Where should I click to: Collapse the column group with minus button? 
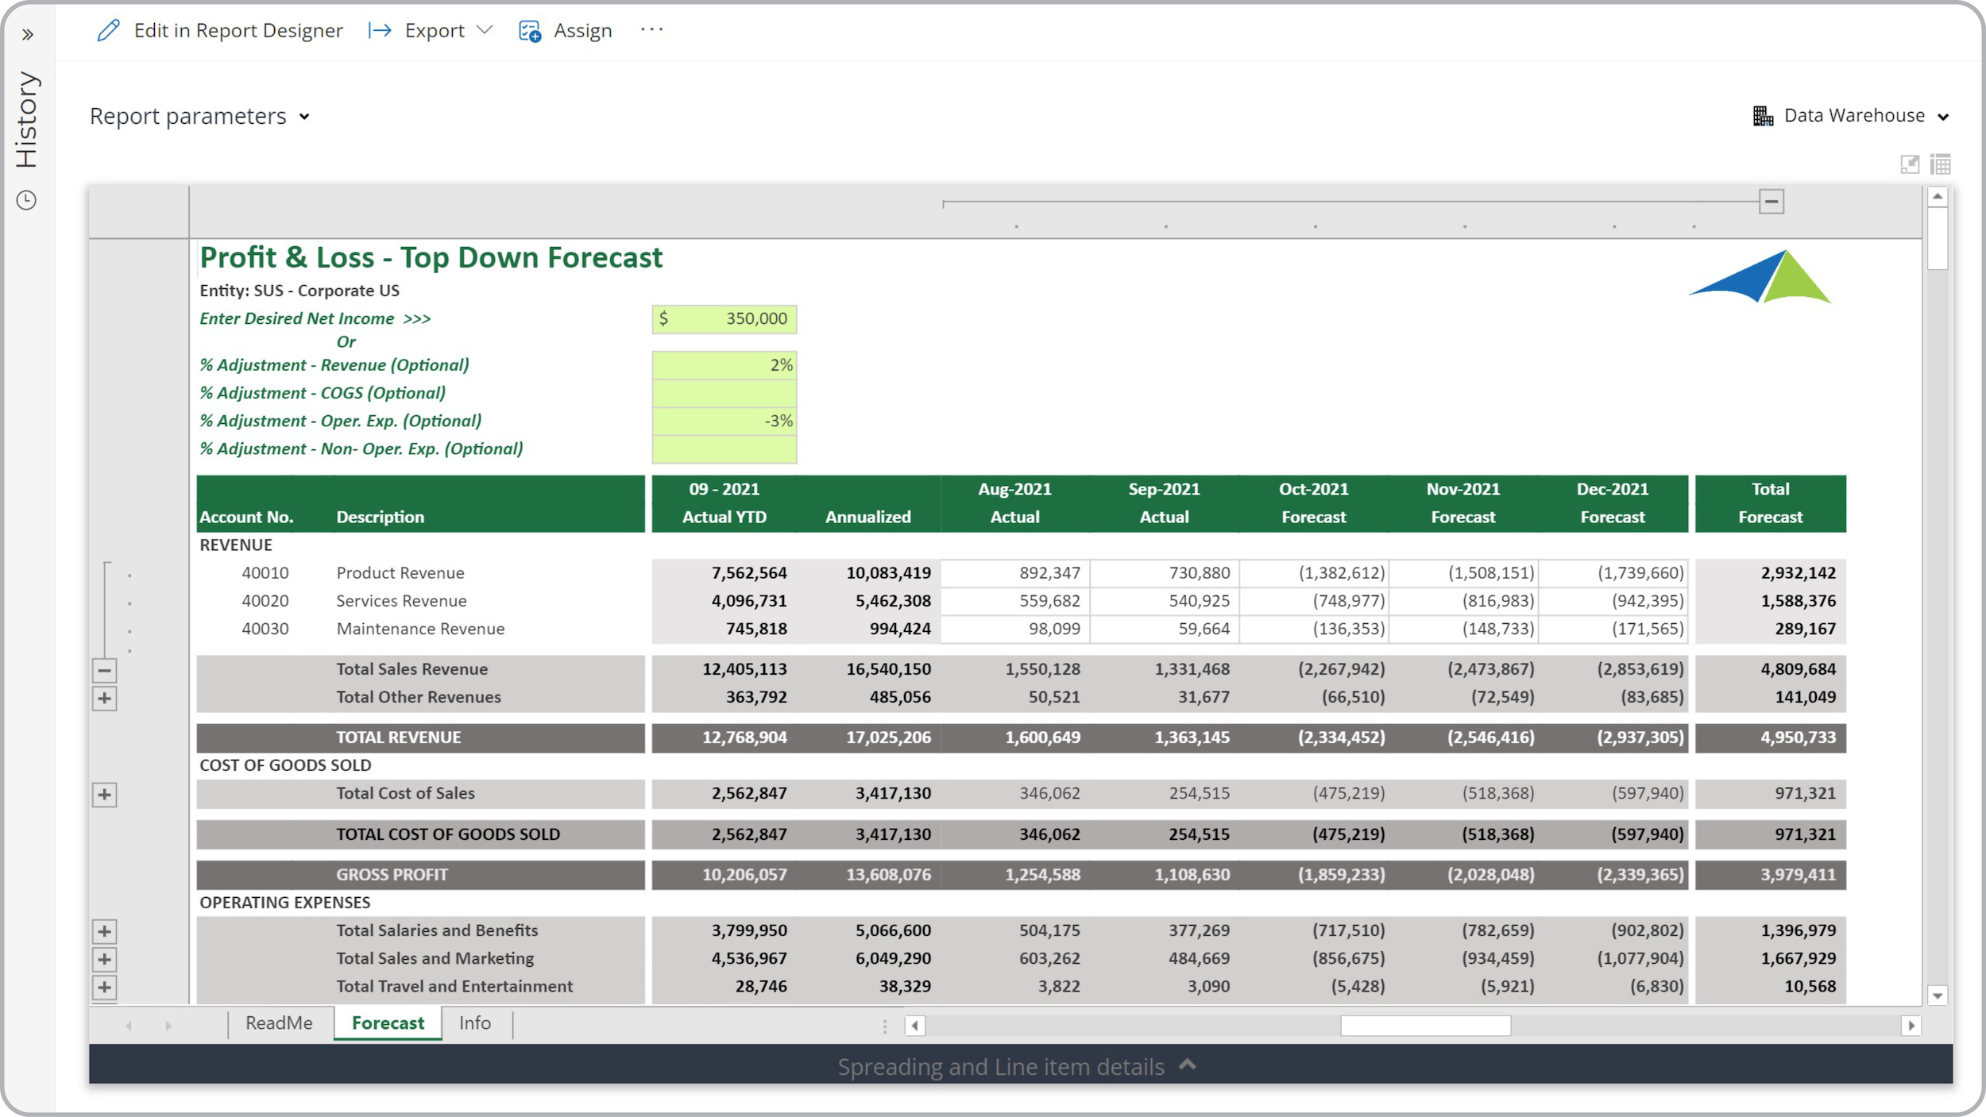coord(1772,202)
